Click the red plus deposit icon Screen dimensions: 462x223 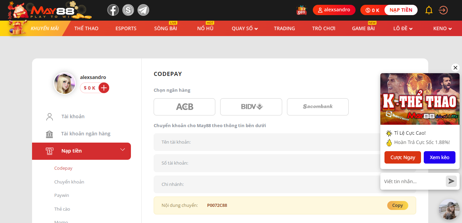click(104, 88)
